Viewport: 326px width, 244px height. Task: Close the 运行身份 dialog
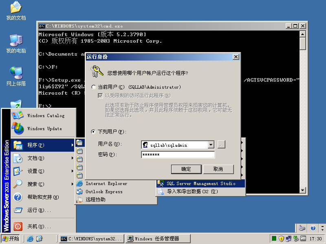point(236,57)
